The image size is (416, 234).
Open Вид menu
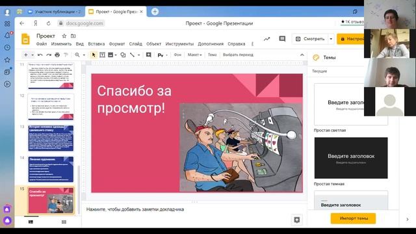(x=79, y=44)
